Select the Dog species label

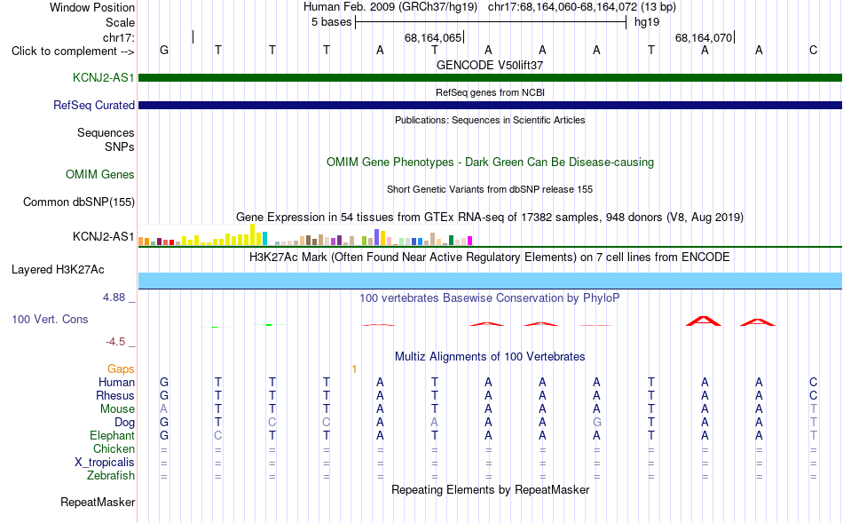click(124, 423)
